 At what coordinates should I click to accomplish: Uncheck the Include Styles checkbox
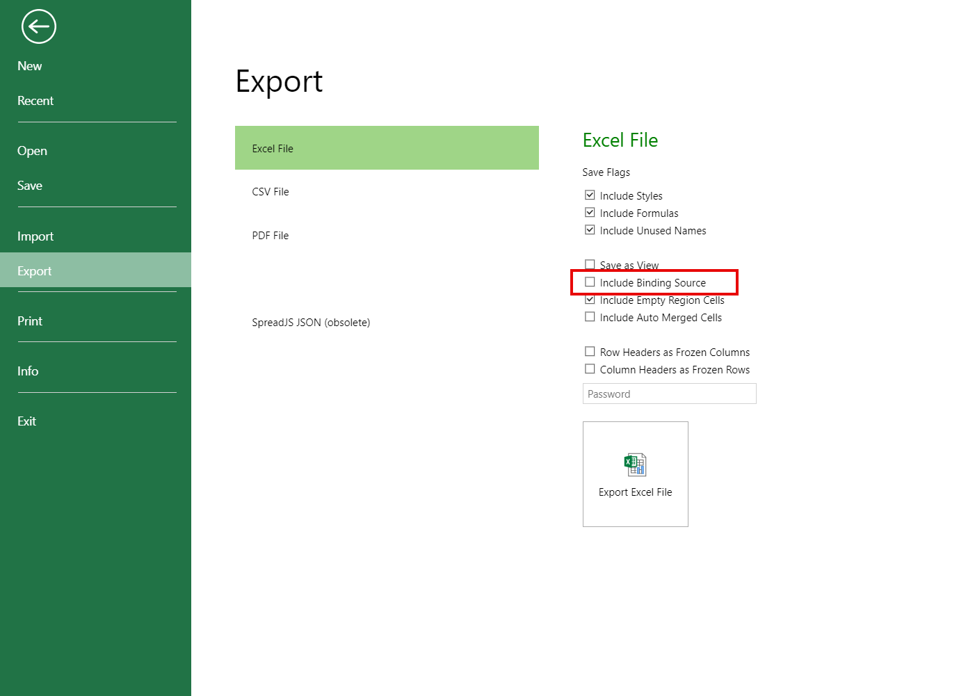(x=590, y=195)
